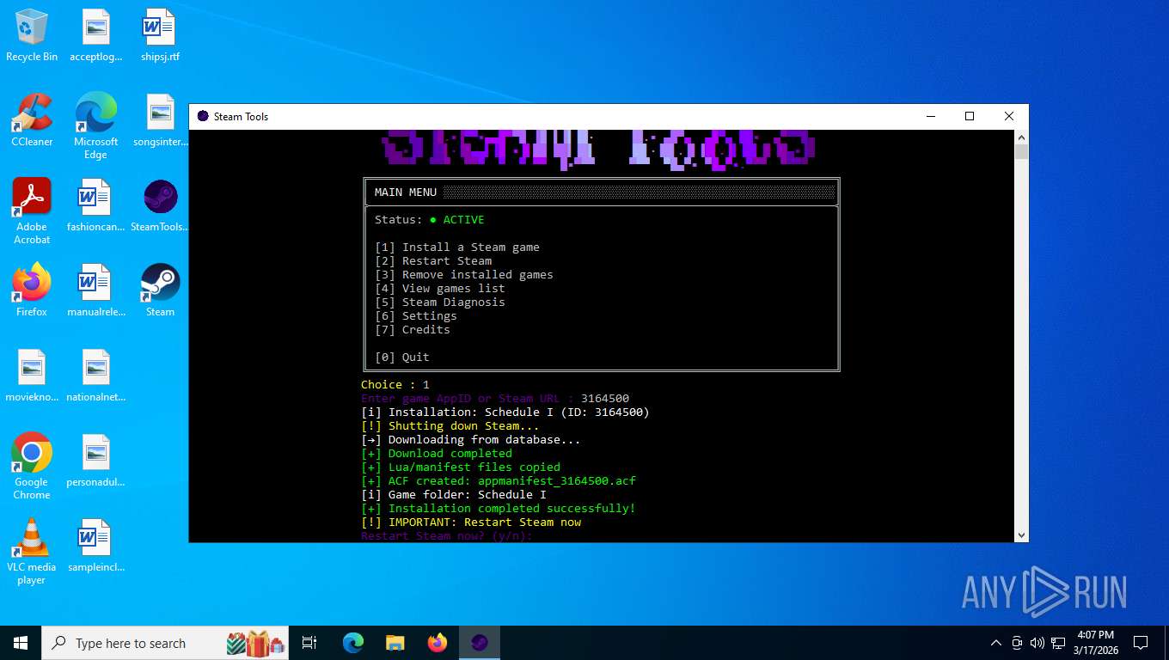The image size is (1169, 660).
Task: Click the entered AppID 3164500 value
Action: [605, 399]
